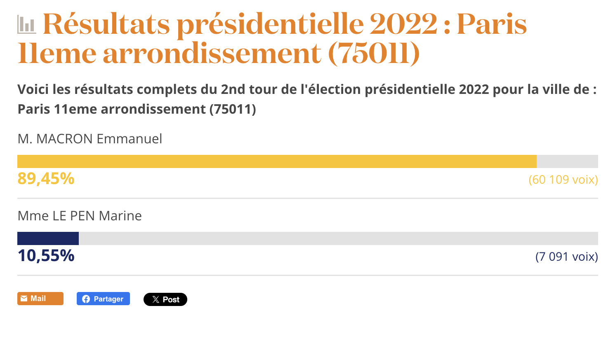
Task: Click the name M. MACRON Emmanuel
Action: click(90, 139)
